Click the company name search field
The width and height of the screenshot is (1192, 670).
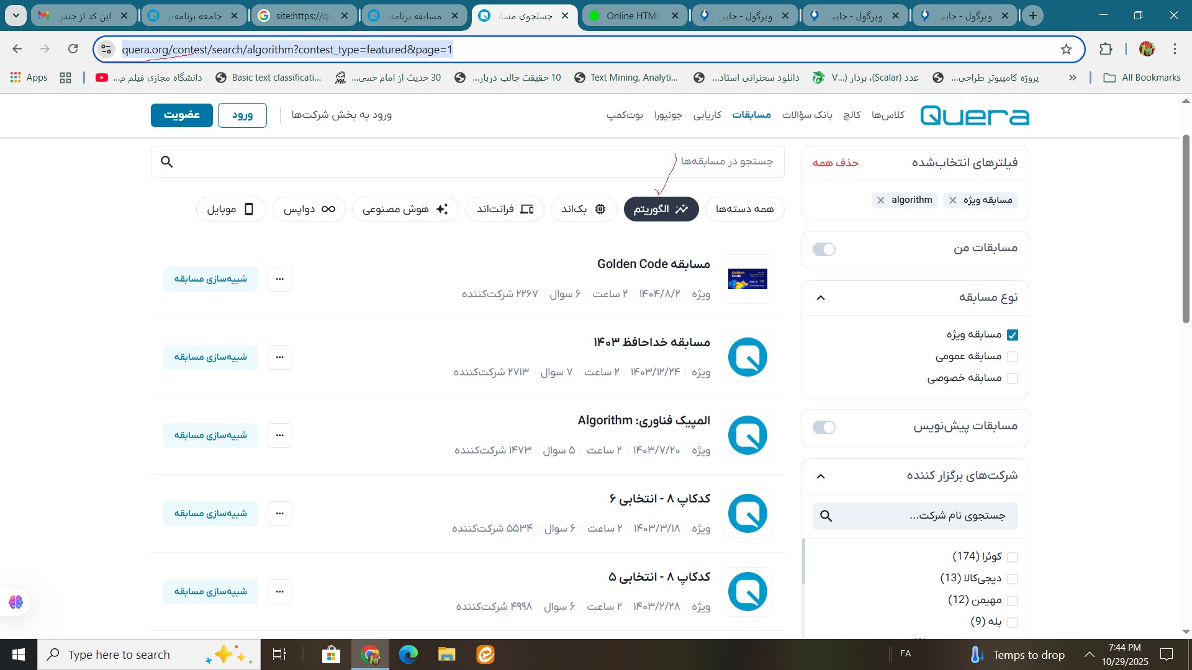(925, 516)
